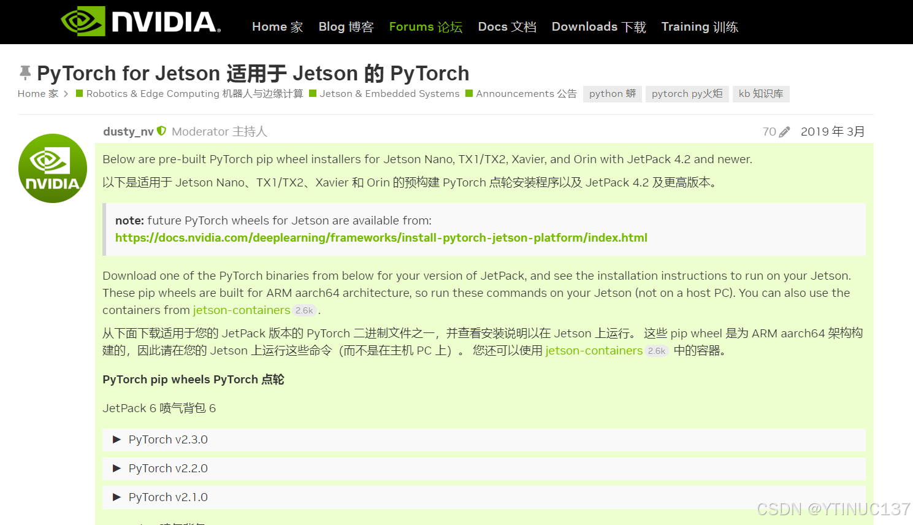This screenshot has height=525, width=913.
Task: Open Robotics & Edge Computing category
Action: tap(194, 94)
